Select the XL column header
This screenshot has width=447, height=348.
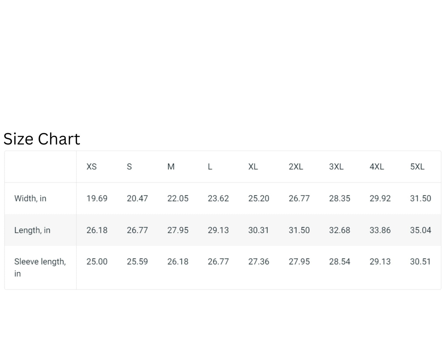click(253, 167)
